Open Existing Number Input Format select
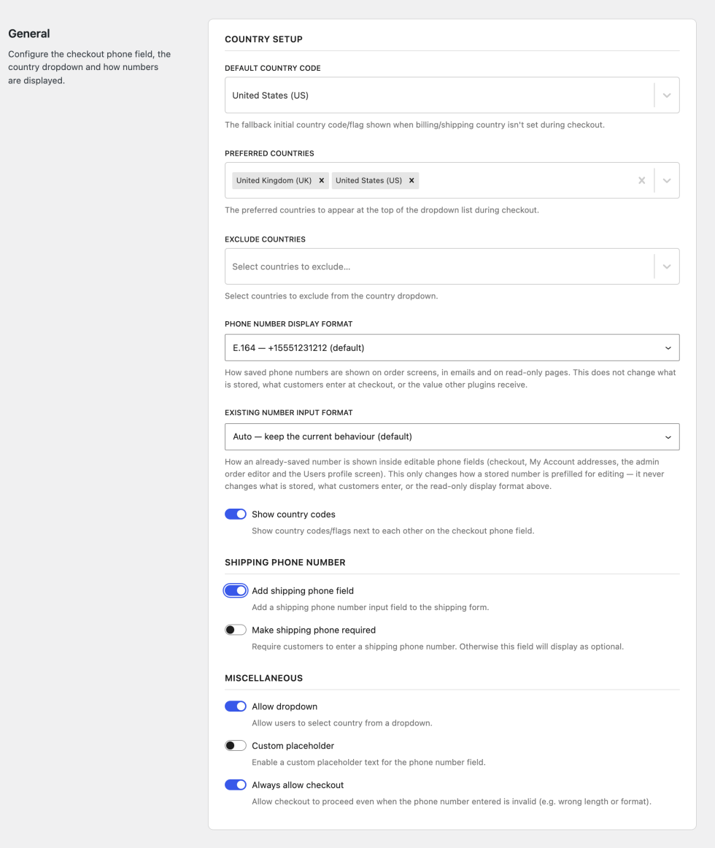The height and width of the screenshot is (848, 715). pyautogui.click(x=452, y=437)
